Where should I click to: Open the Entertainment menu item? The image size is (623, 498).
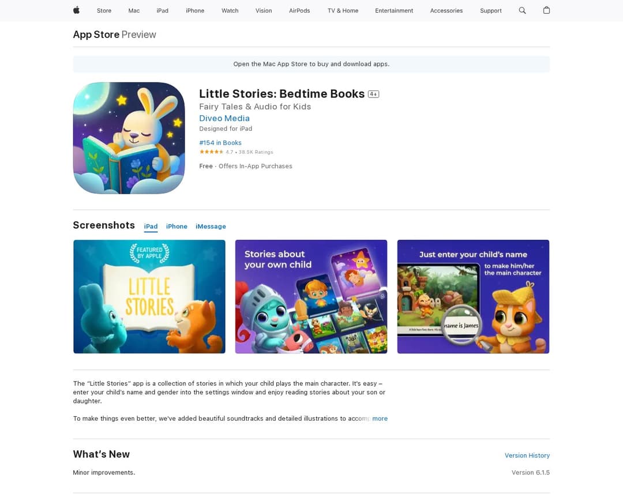(x=394, y=11)
